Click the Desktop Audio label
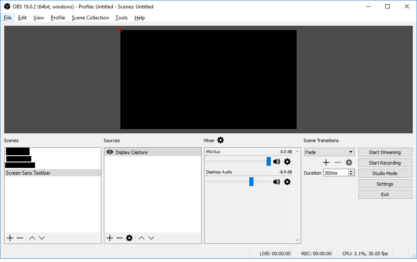The height and width of the screenshot is (262, 417). 219,172
